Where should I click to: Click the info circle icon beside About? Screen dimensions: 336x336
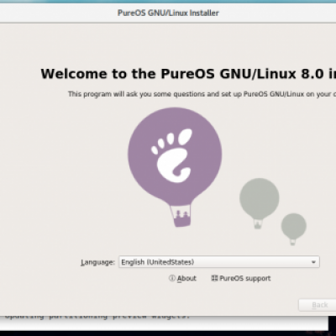tap(172, 278)
